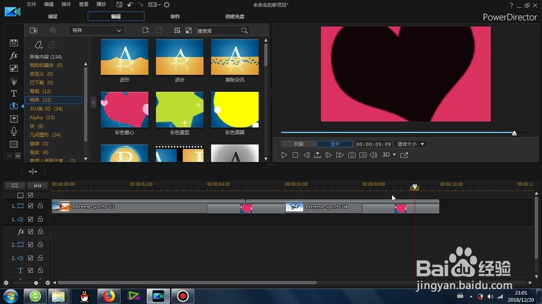
Task: Toggle the lock on the fx track
Action: (41, 231)
